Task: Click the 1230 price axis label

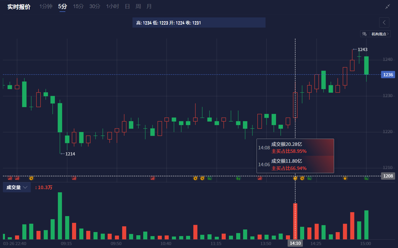Action: [x=388, y=95]
